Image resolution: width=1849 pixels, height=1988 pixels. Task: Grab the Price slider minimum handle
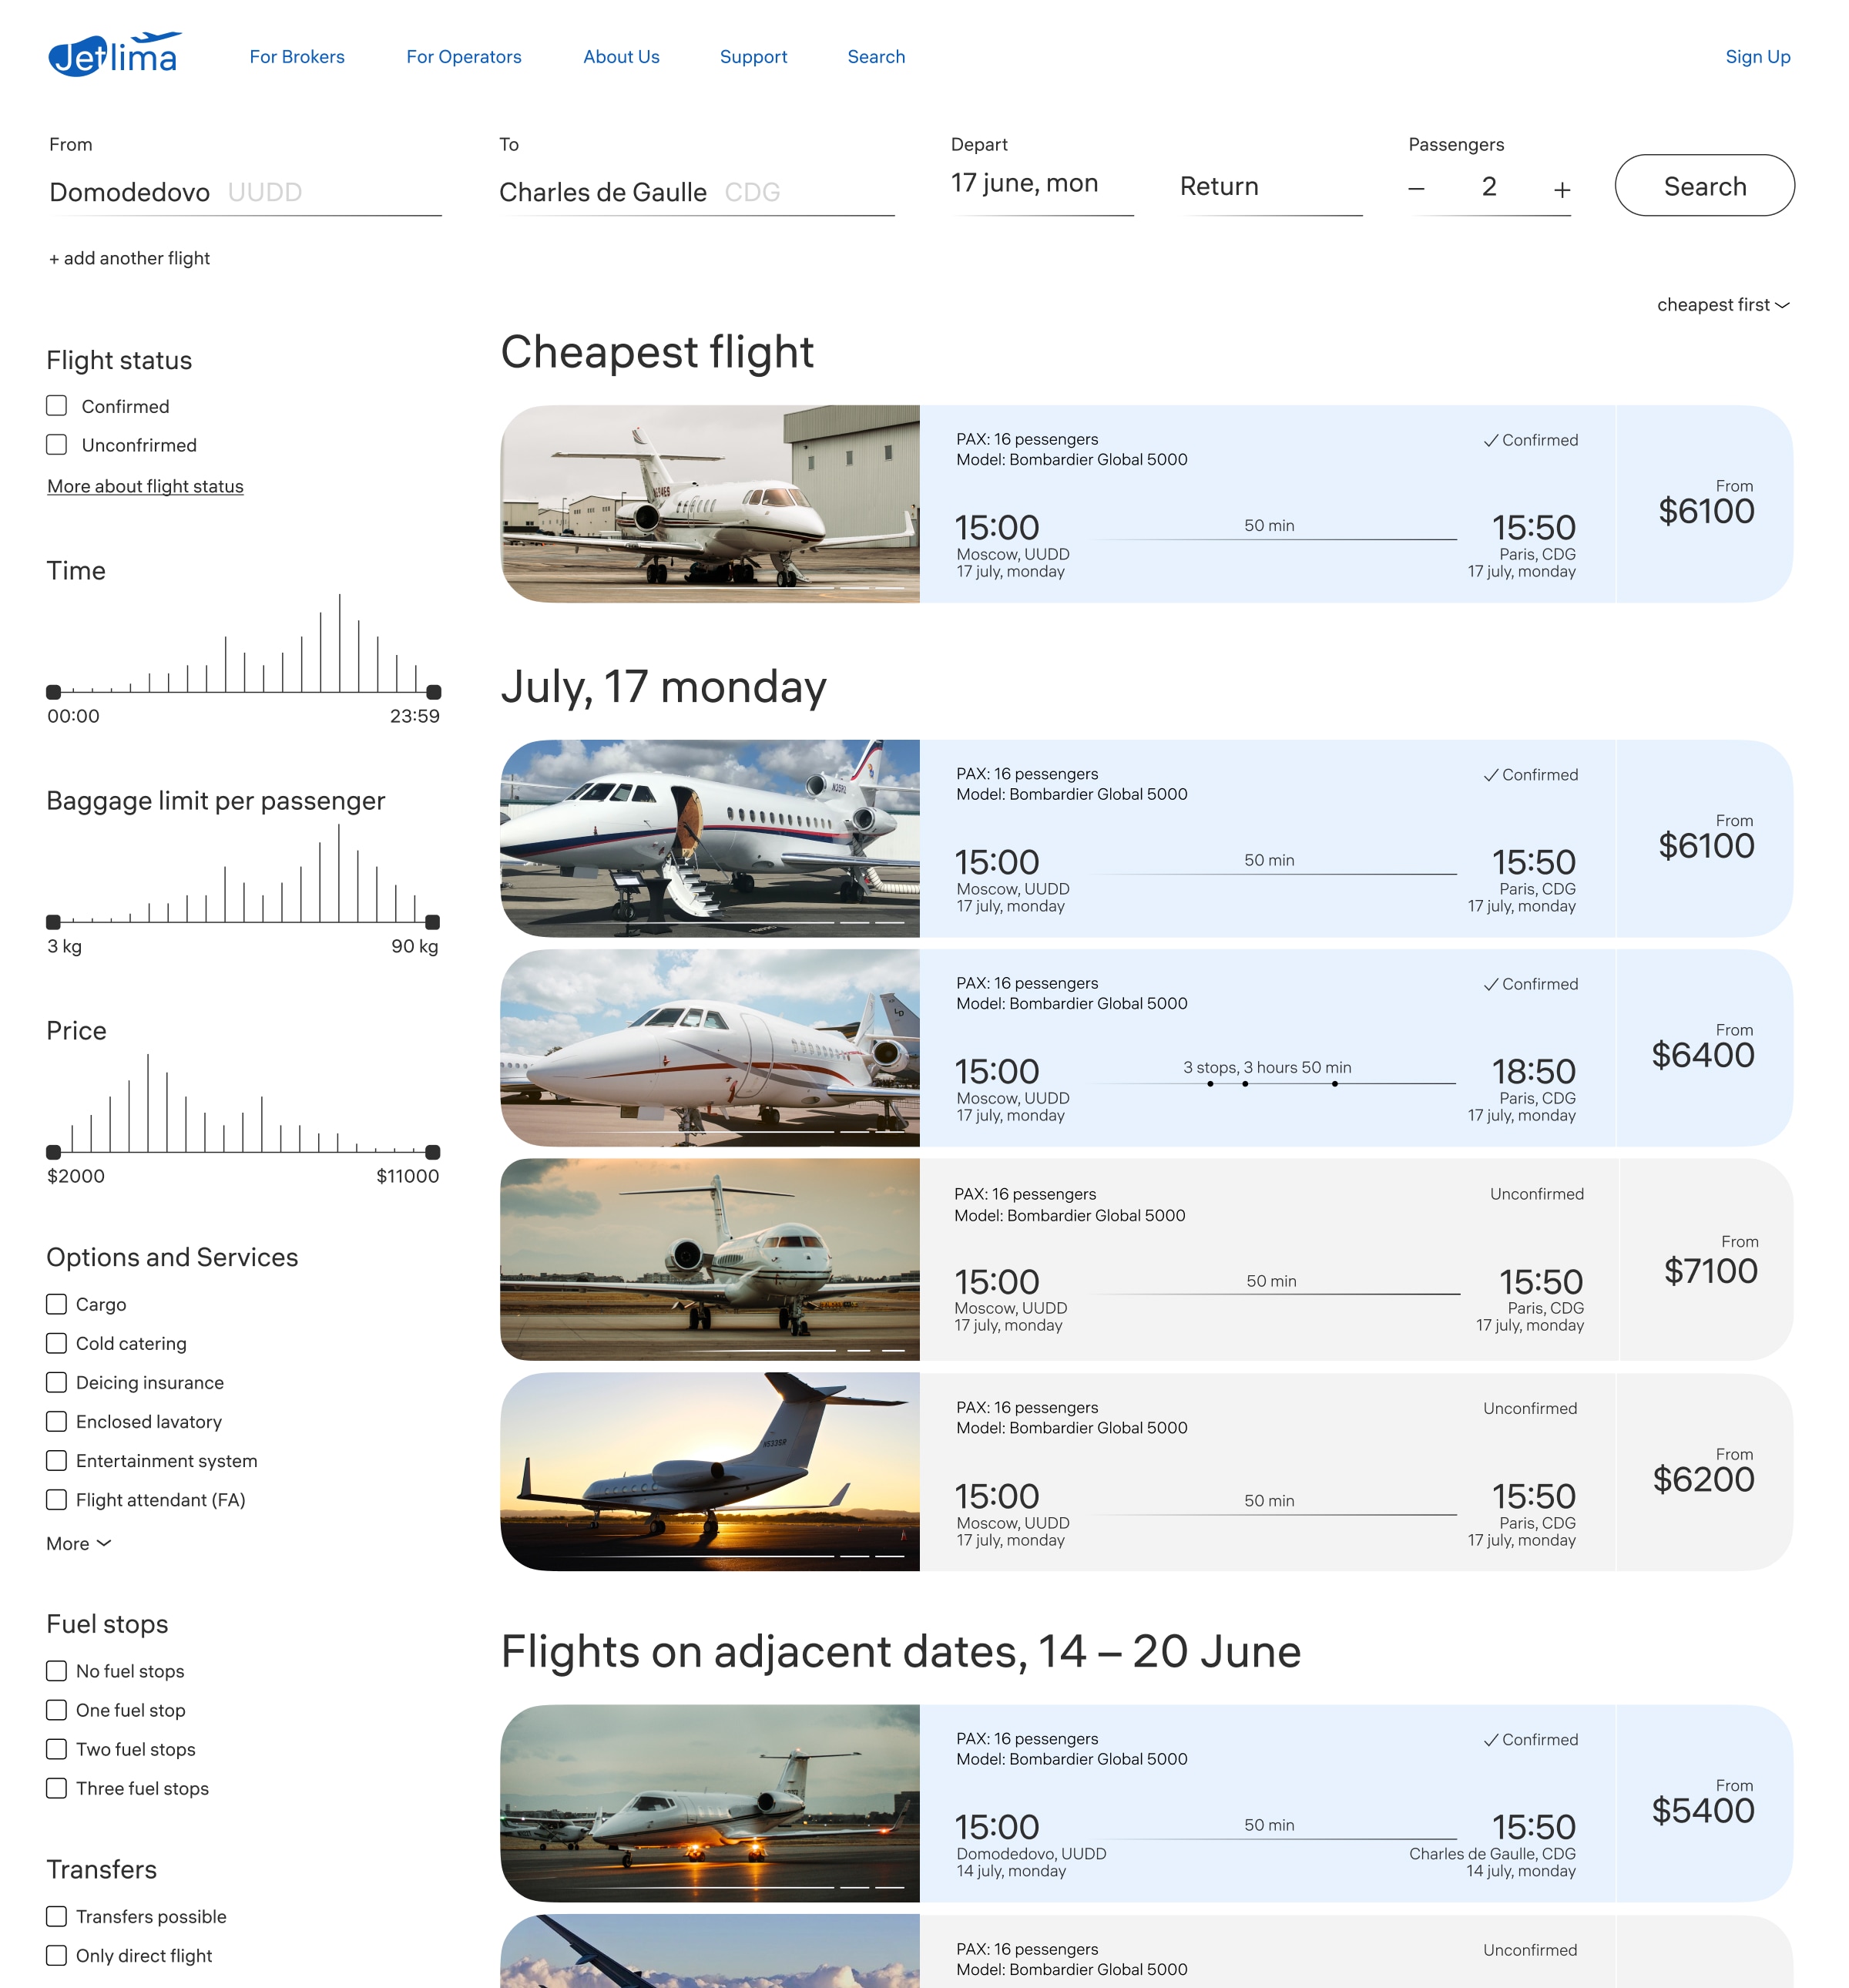point(54,1151)
